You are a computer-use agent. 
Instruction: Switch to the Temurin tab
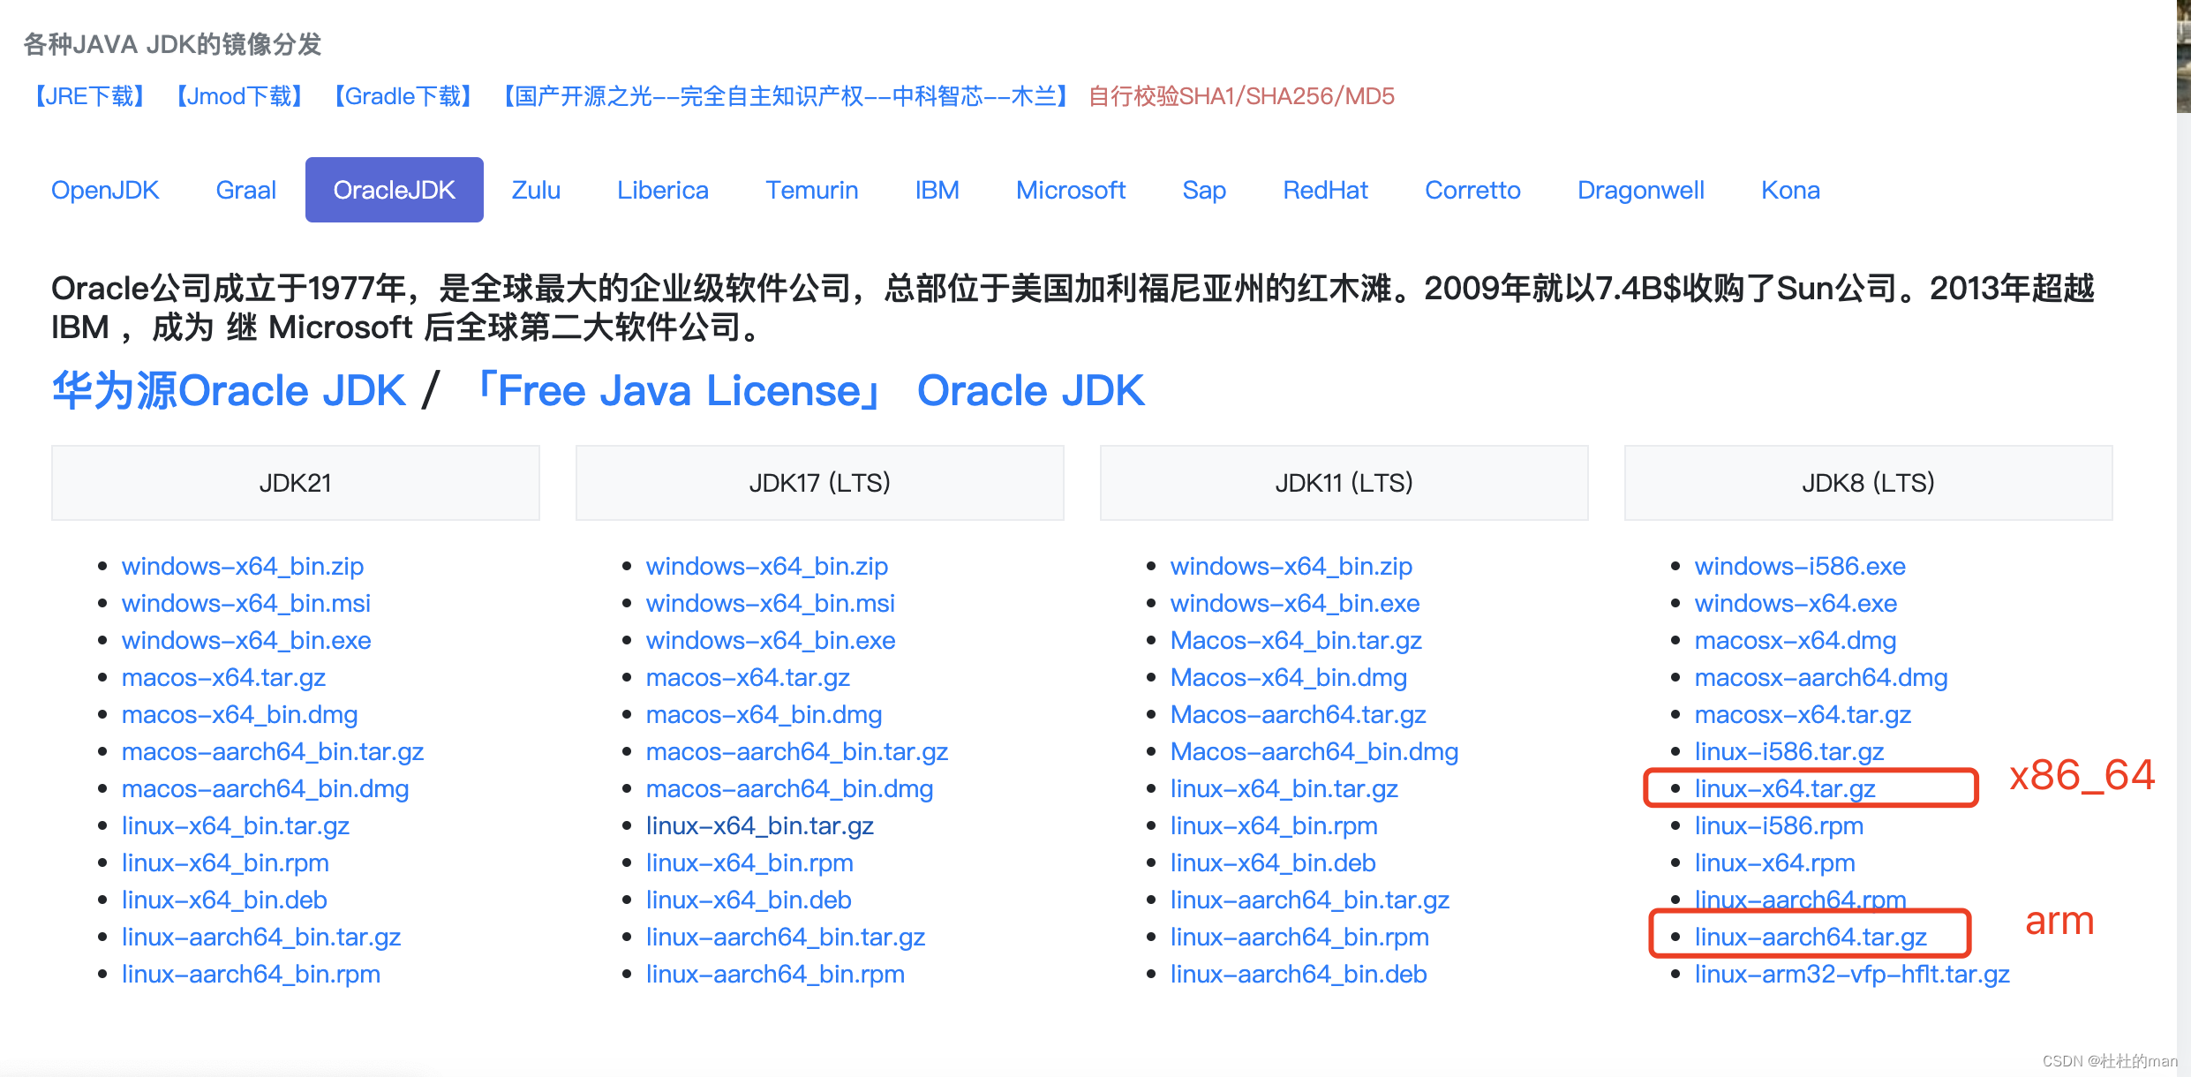811,190
